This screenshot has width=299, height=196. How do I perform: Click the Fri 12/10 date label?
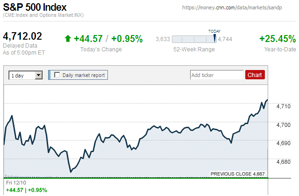point(15,182)
